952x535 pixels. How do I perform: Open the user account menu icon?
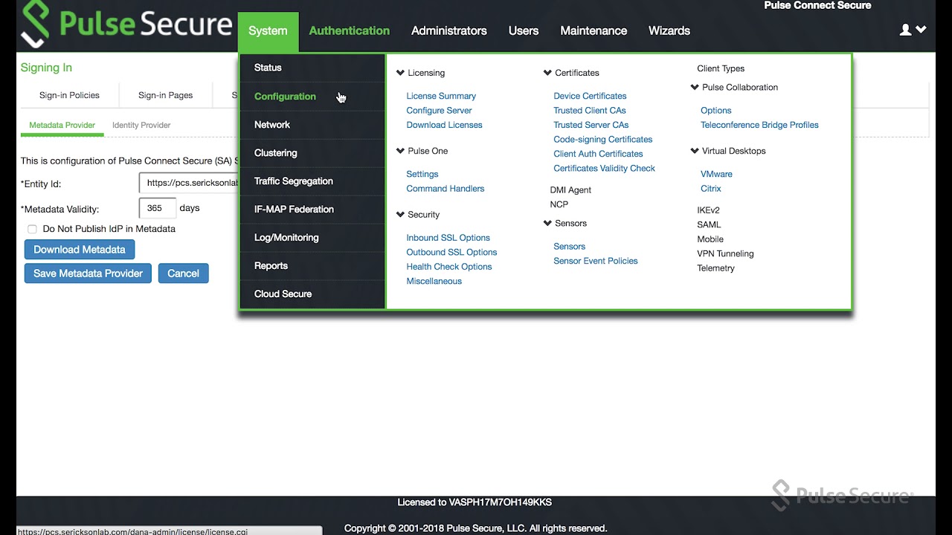(913, 30)
